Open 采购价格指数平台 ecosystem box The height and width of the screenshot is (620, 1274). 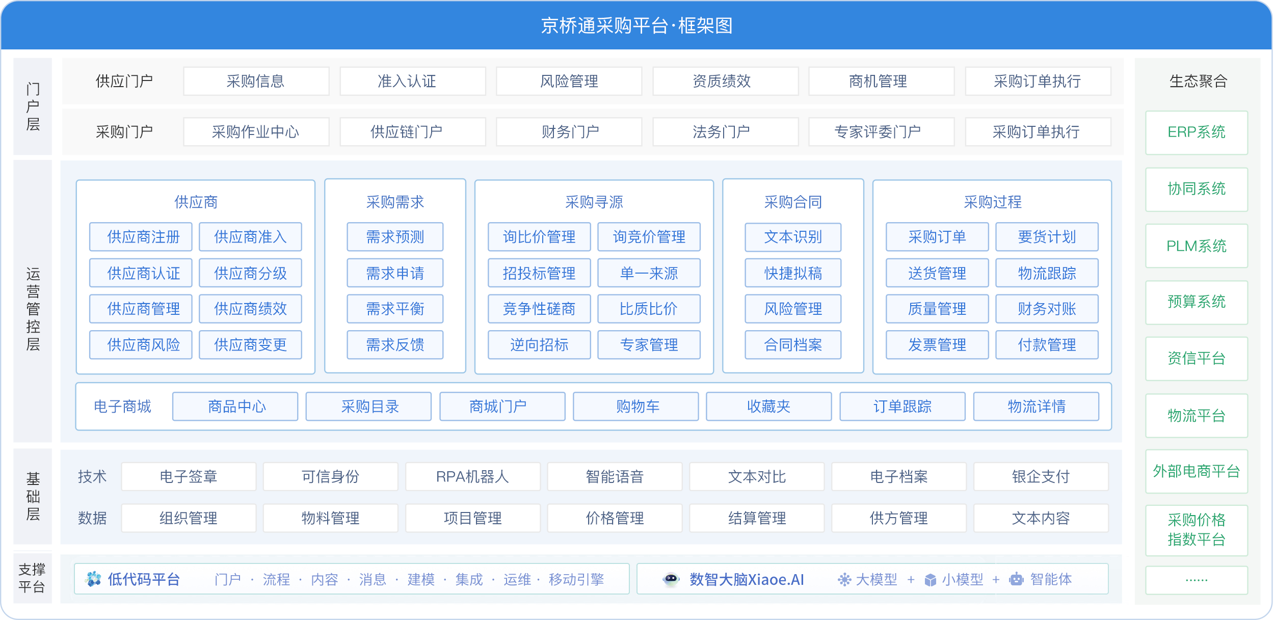point(1196,530)
